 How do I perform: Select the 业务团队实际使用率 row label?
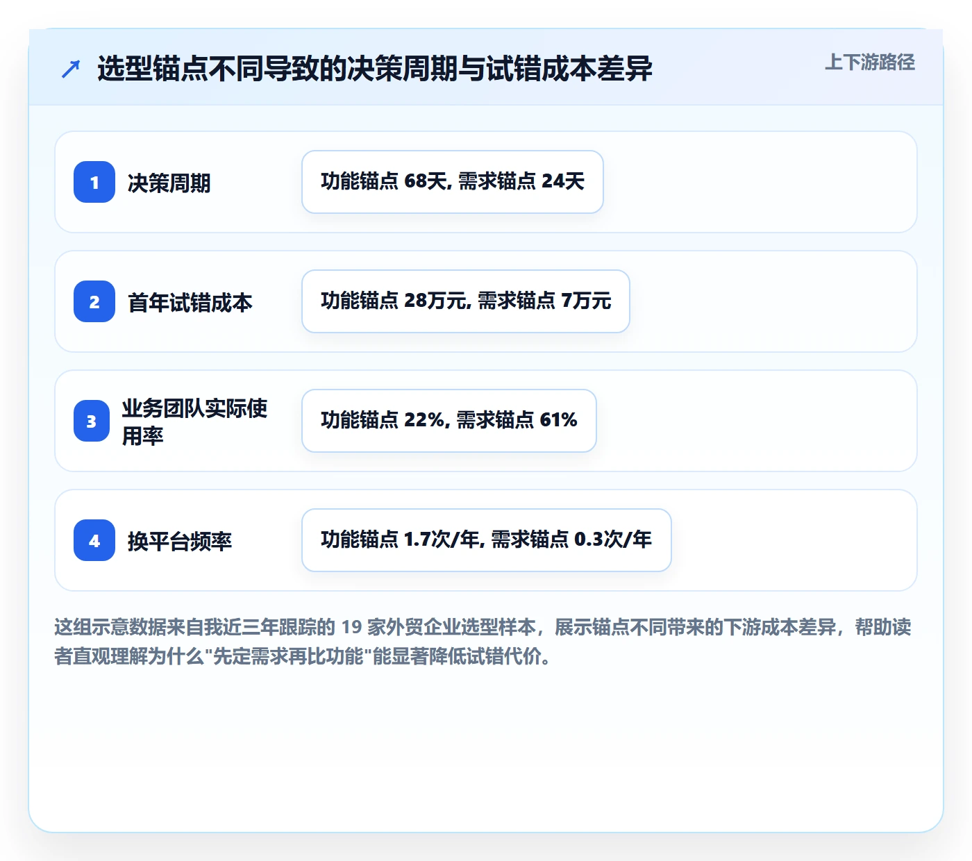[194, 421]
